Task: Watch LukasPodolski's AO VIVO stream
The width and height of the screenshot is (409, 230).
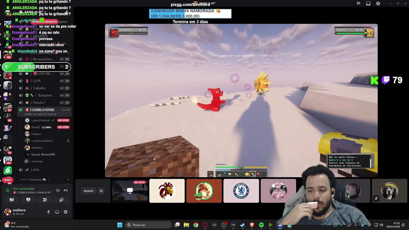Action: 63,120
